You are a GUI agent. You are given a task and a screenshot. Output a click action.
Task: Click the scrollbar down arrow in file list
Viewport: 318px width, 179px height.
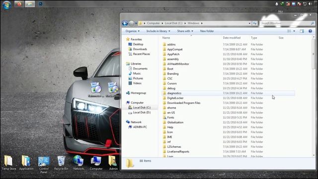pyautogui.click(x=314, y=155)
